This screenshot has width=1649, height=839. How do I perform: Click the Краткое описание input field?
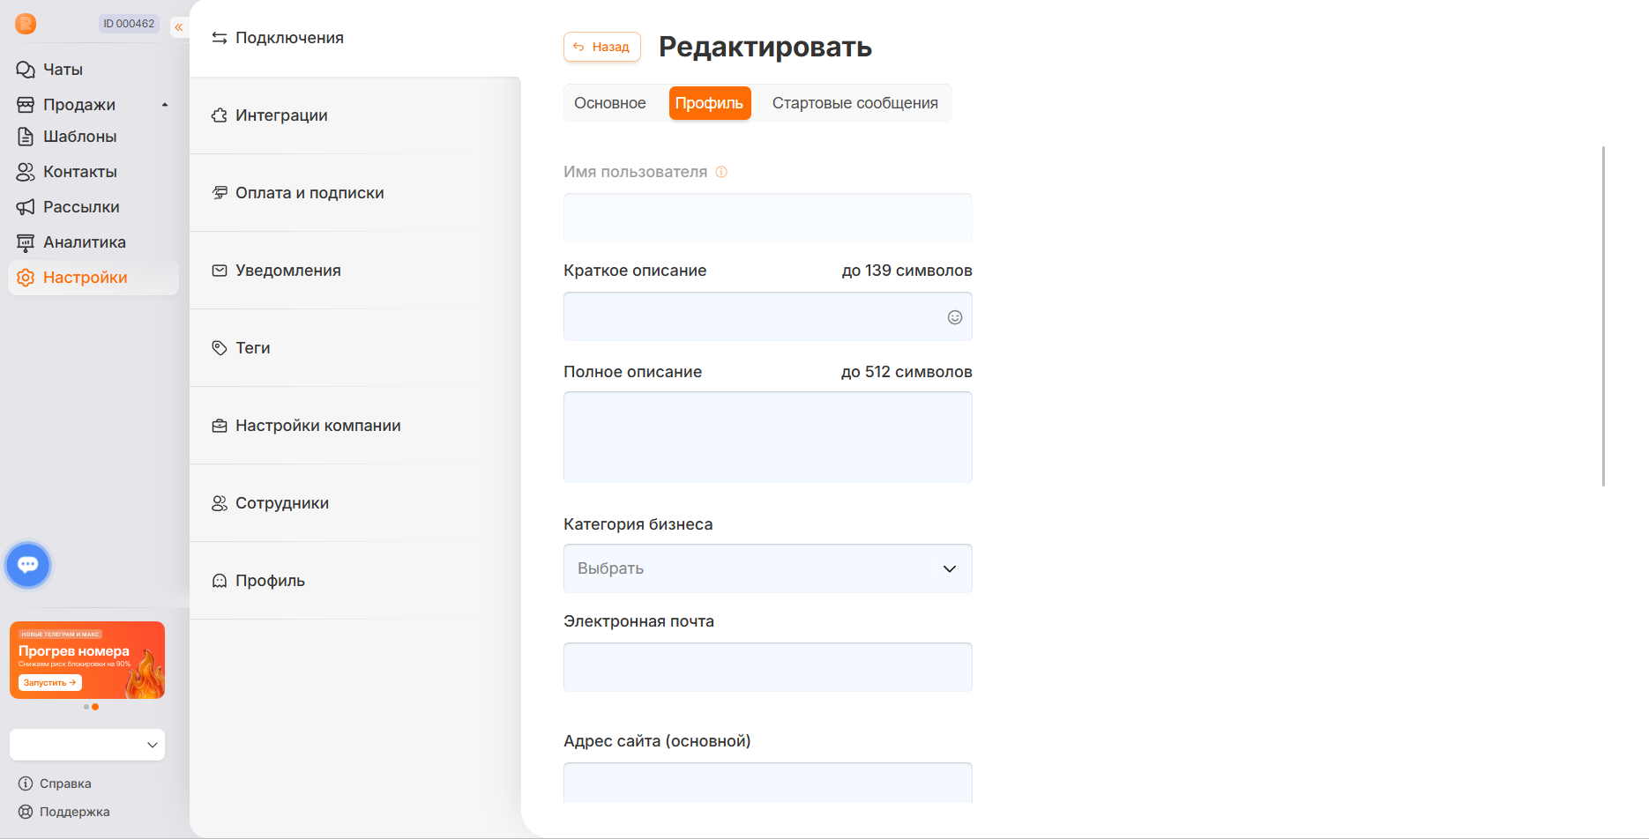coord(768,316)
